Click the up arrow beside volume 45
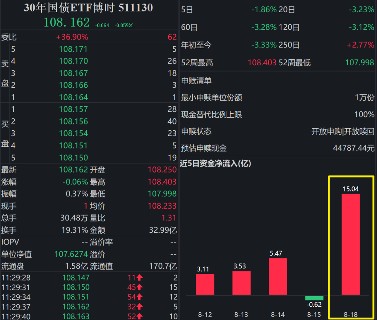377x320 pixels. [x=140, y=287]
